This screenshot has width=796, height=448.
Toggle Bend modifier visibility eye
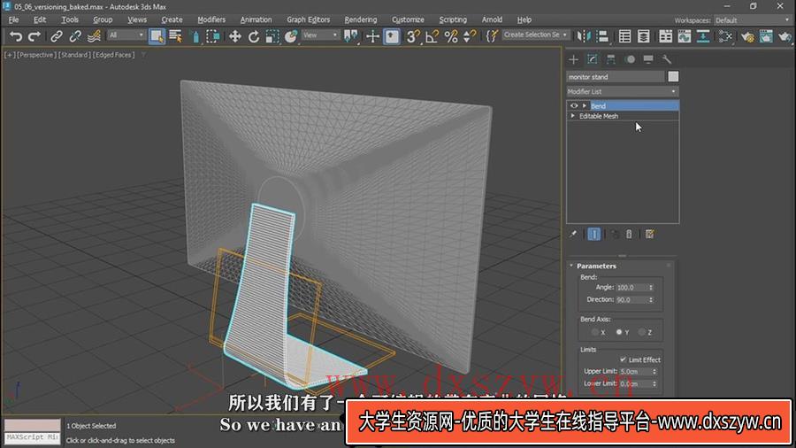pos(574,105)
